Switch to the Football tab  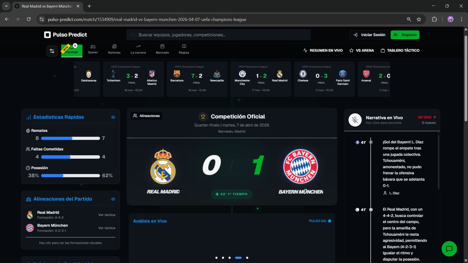[x=71, y=51]
